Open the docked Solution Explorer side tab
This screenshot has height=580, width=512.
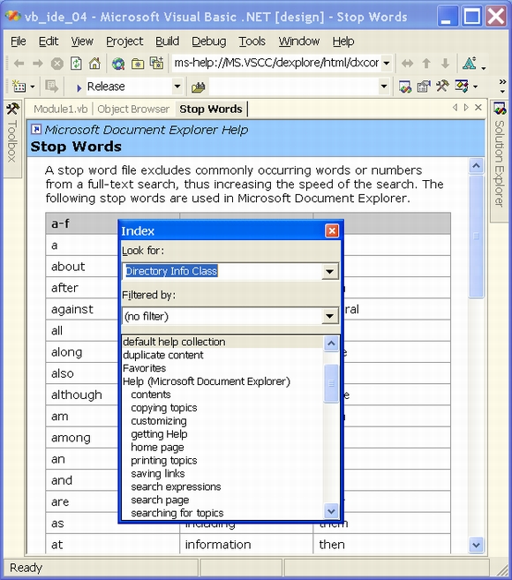(x=500, y=161)
